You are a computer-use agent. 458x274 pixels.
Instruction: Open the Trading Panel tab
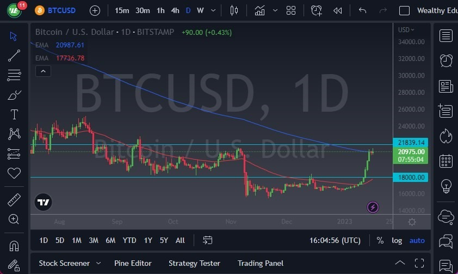(x=261, y=263)
